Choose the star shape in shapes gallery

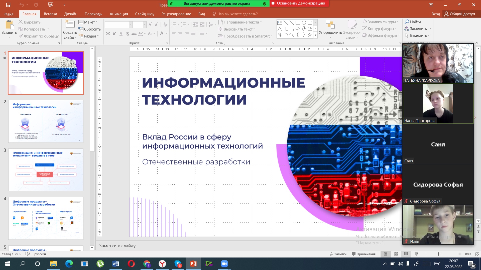click(x=310, y=35)
